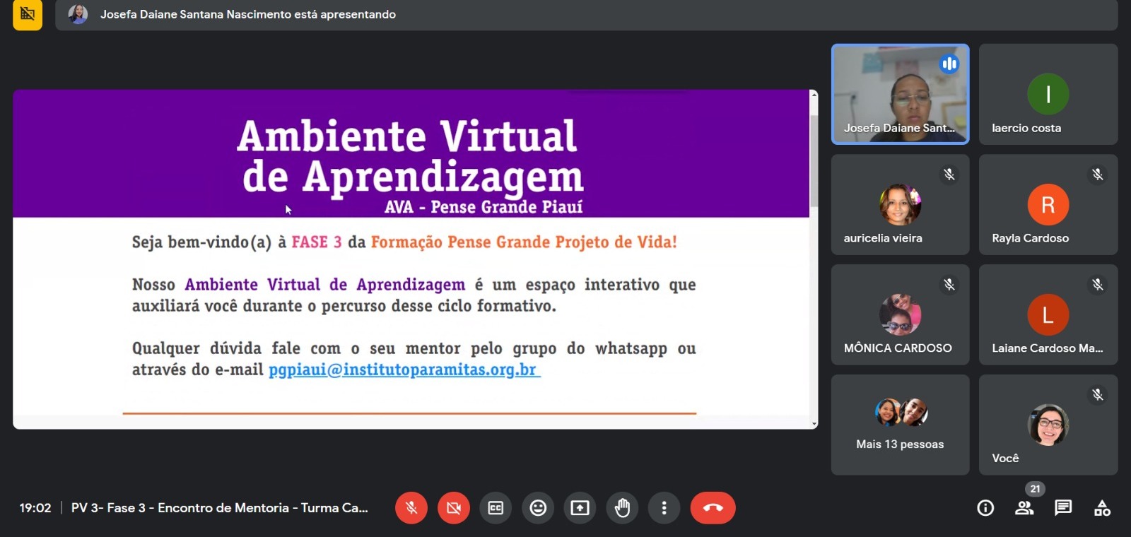
Task: Select Rayla Cardoso participant tile
Action: 1048,204
